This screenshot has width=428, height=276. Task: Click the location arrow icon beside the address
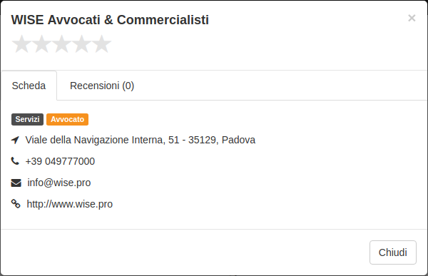[x=15, y=140]
